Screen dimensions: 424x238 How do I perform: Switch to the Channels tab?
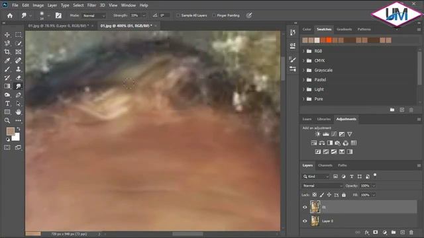325,165
